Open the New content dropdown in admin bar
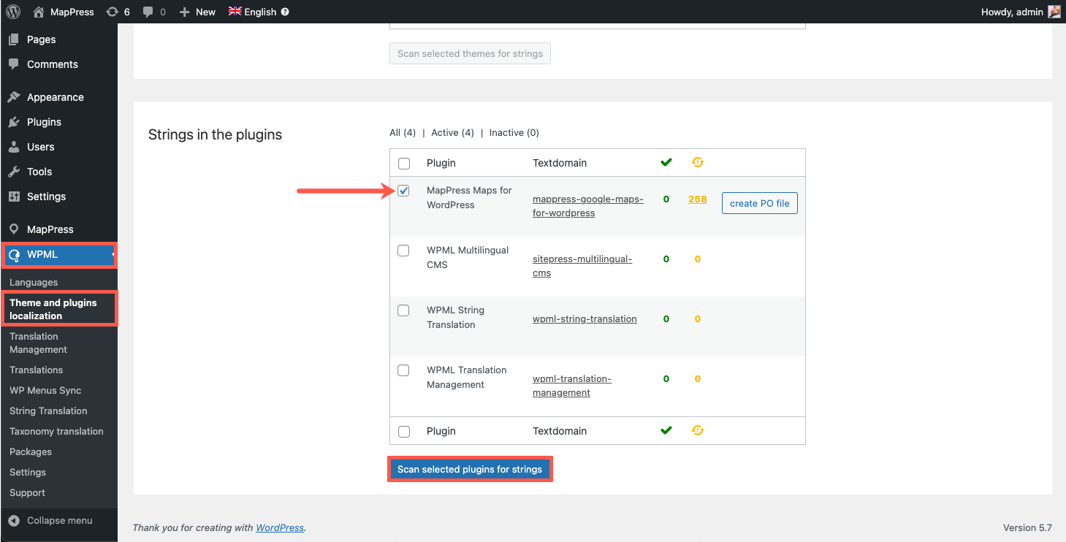 [197, 12]
